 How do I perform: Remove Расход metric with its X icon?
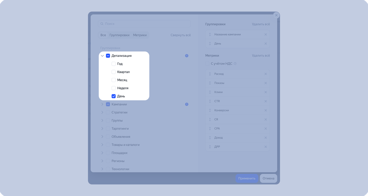266,74
